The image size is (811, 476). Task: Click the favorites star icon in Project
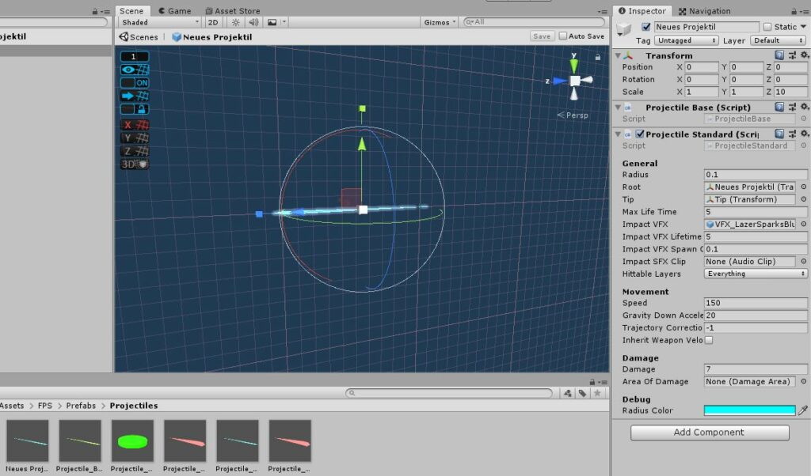pos(597,393)
